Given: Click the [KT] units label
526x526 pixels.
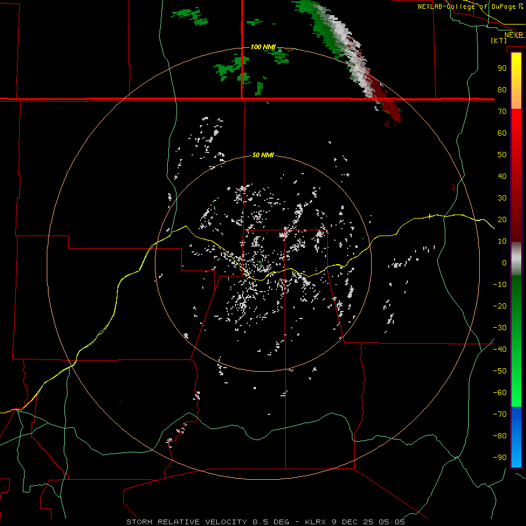Looking at the screenshot, I should pyautogui.click(x=499, y=40).
